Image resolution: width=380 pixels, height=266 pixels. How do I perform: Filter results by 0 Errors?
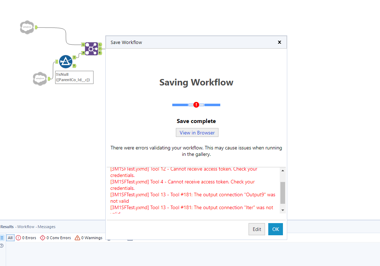pos(26,238)
